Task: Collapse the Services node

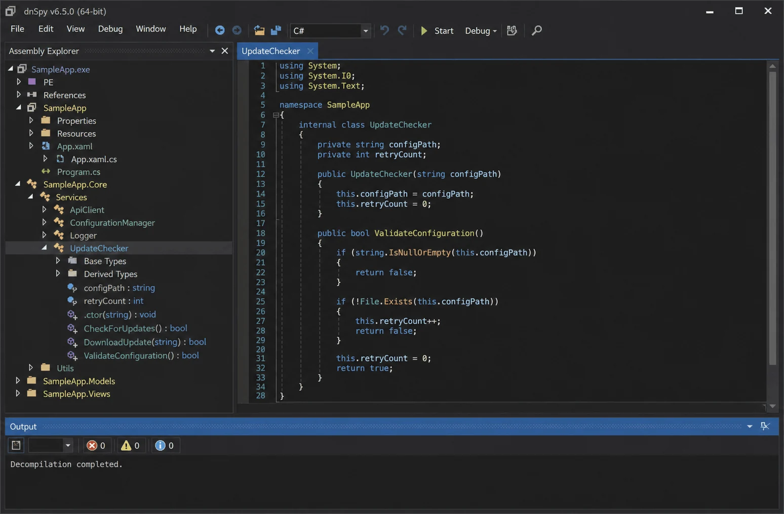Action: (31, 196)
